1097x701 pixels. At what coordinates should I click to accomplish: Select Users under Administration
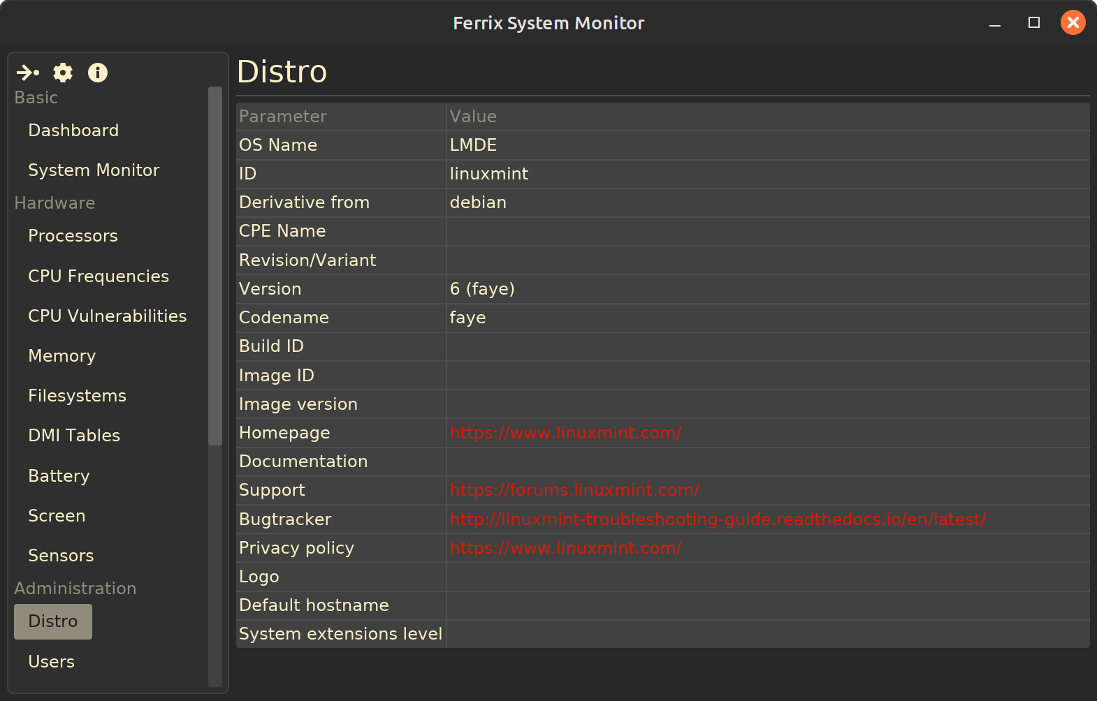51,662
